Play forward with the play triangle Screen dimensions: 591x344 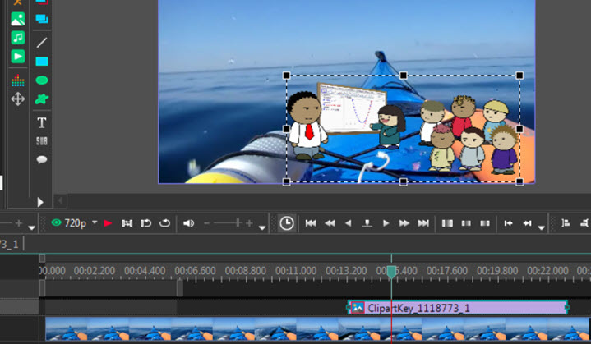pyautogui.click(x=386, y=223)
